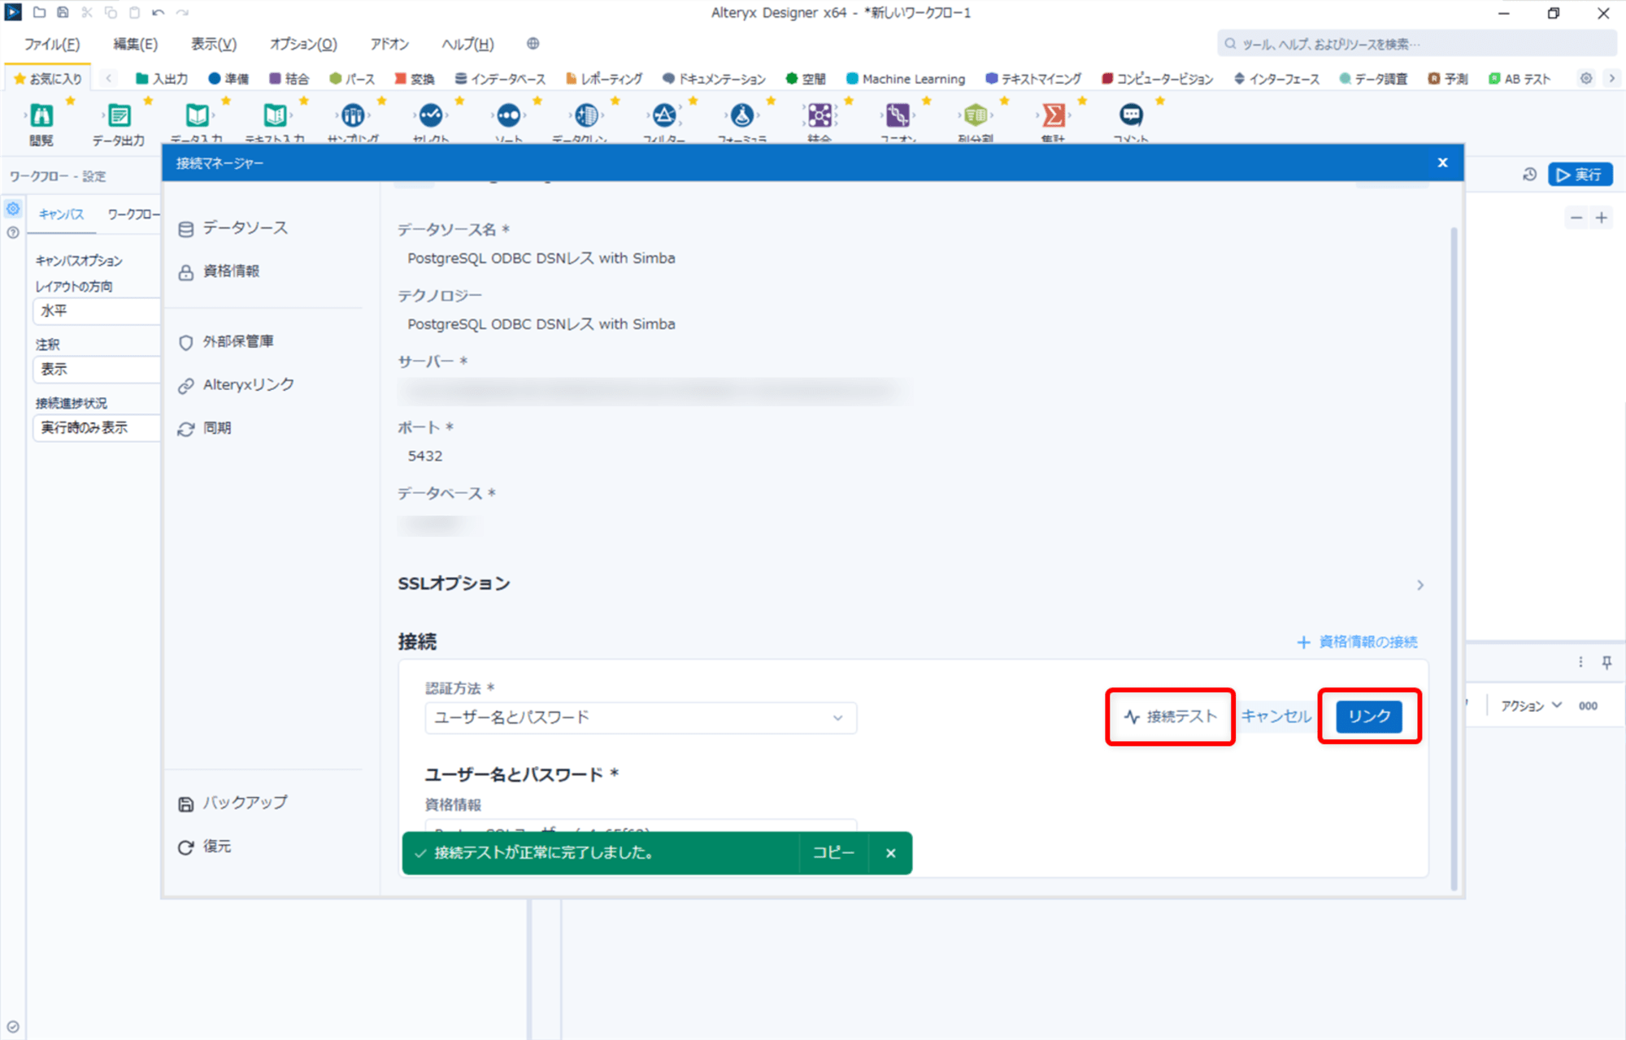Open バックアップ in sidebar

pyautogui.click(x=233, y=803)
